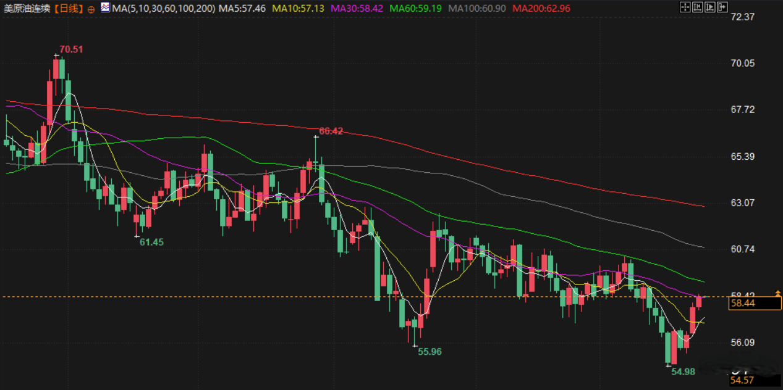Select the yellow MA10:57.13 legend label
This screenshot has width=783, height=390.
(x=298, y=9)
